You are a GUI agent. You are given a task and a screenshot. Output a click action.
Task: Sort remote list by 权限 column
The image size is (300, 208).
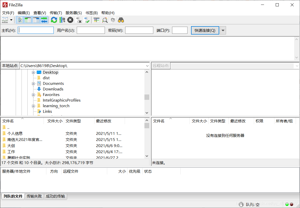click(x=264, y=121)
